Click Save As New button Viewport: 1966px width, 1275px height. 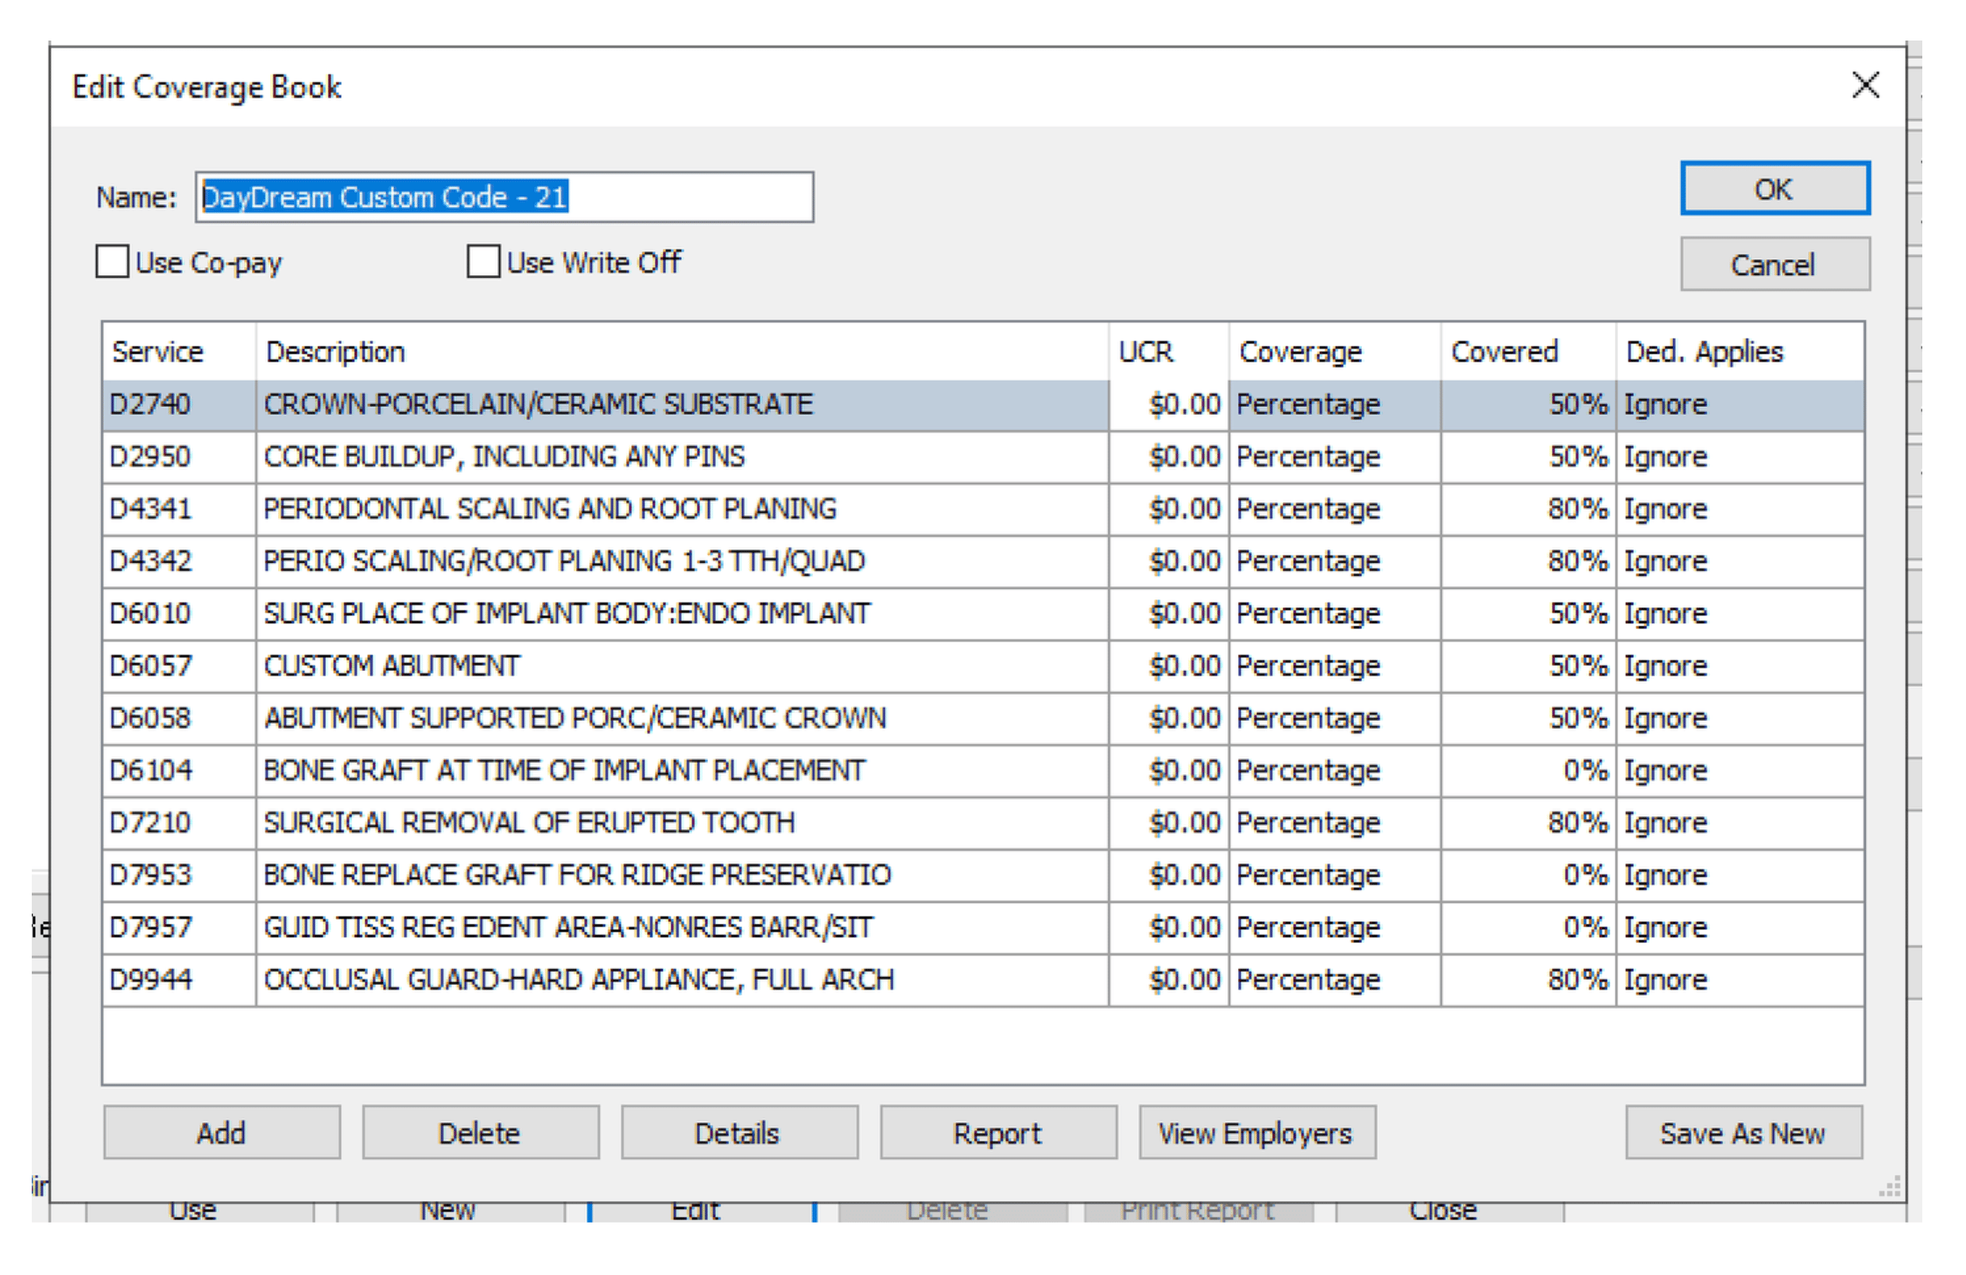point(1743,1132)
